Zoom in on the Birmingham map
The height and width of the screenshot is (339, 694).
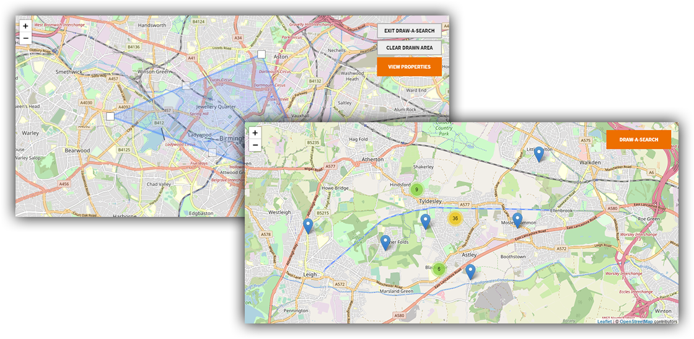point(25,27)
